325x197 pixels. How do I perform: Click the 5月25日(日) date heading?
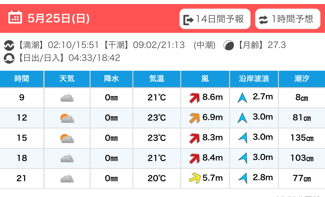tap(59, 18)
